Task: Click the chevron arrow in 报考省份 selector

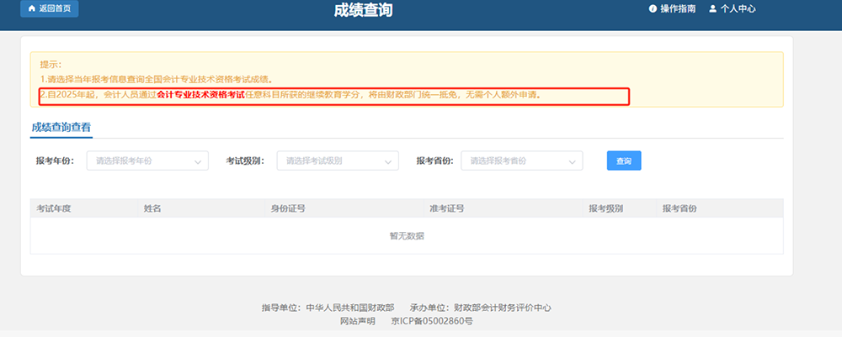Action: (573, 161)
